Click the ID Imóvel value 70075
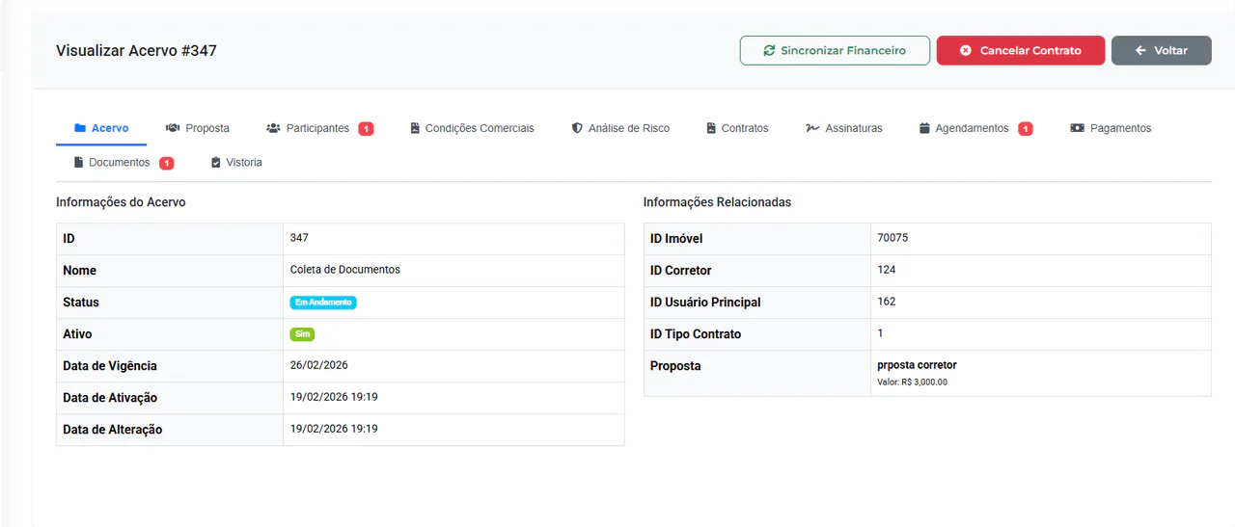1235x527 pixels. [892, 238]
